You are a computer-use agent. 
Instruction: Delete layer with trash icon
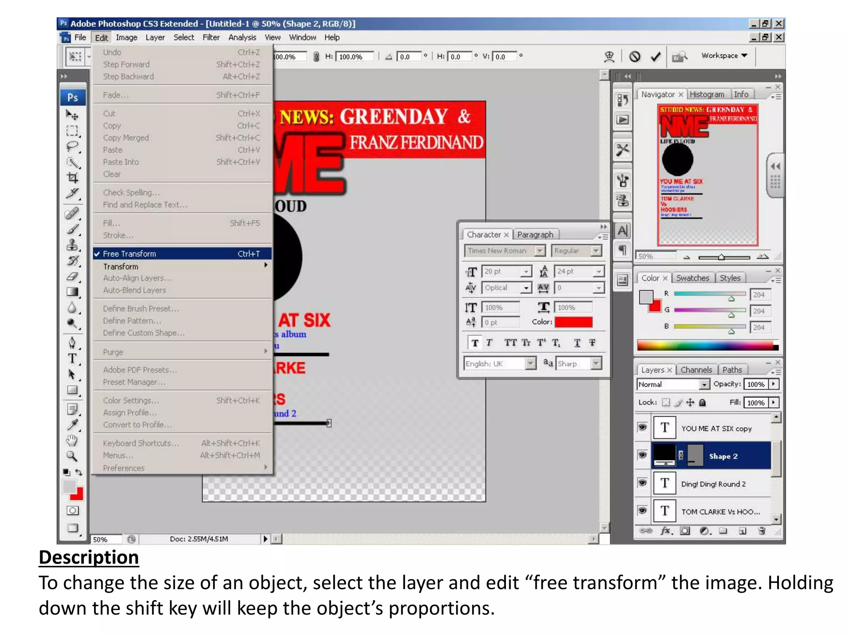coord(761,531)
